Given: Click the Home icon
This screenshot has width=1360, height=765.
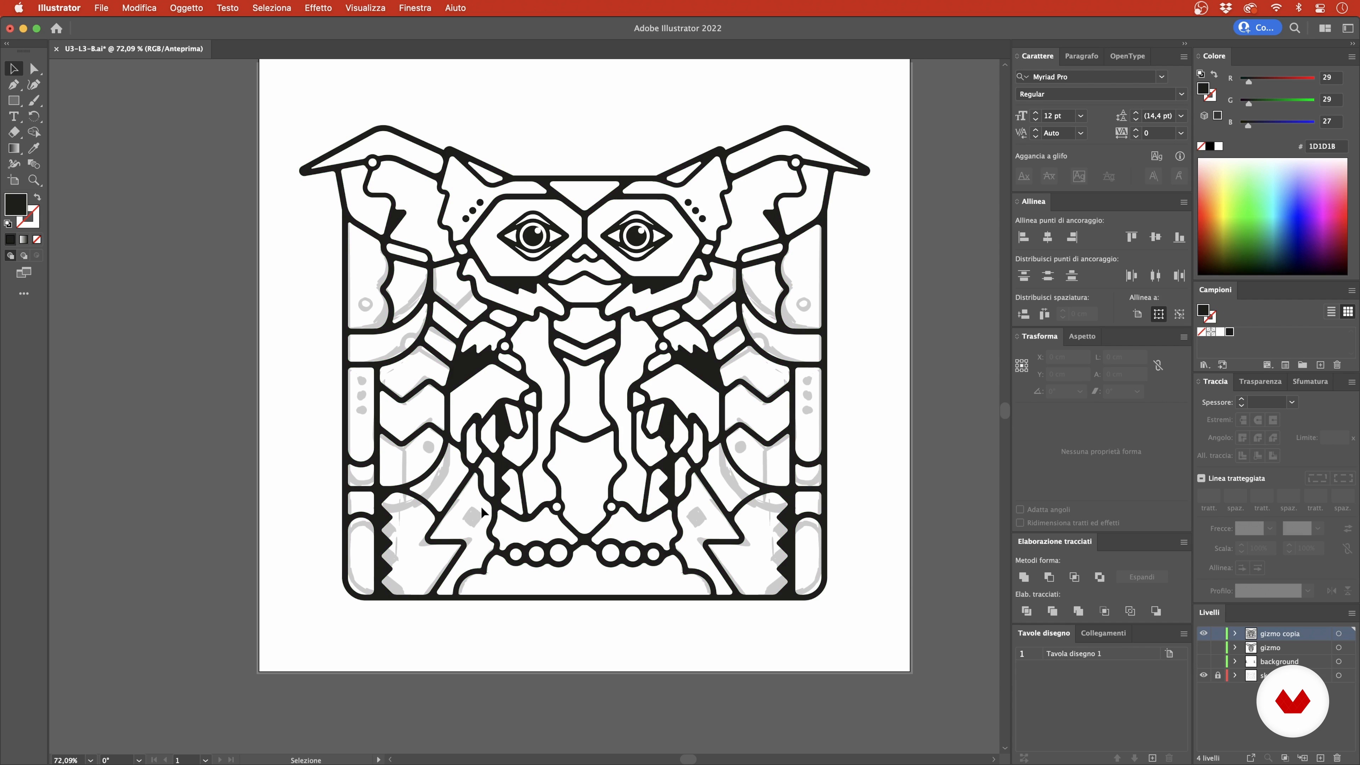Looking at the screenshot, I should click(57, 28).
